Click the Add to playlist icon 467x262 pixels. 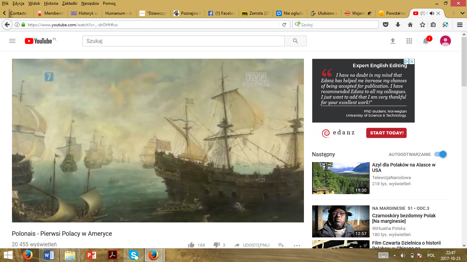point(281,245)
